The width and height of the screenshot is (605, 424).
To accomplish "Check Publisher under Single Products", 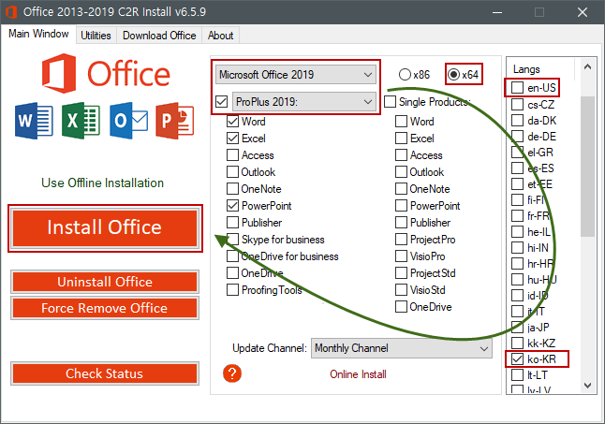I will (401, 223).
